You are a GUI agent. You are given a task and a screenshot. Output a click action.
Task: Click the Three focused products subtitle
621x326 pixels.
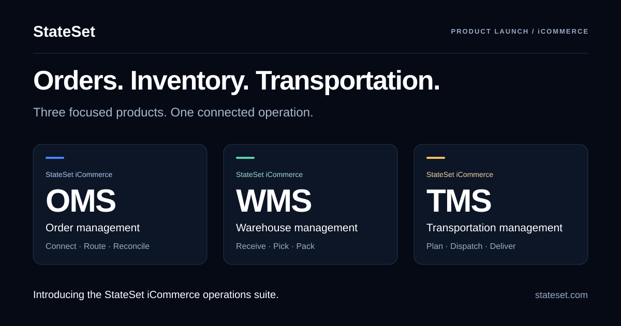coord(173,112)
